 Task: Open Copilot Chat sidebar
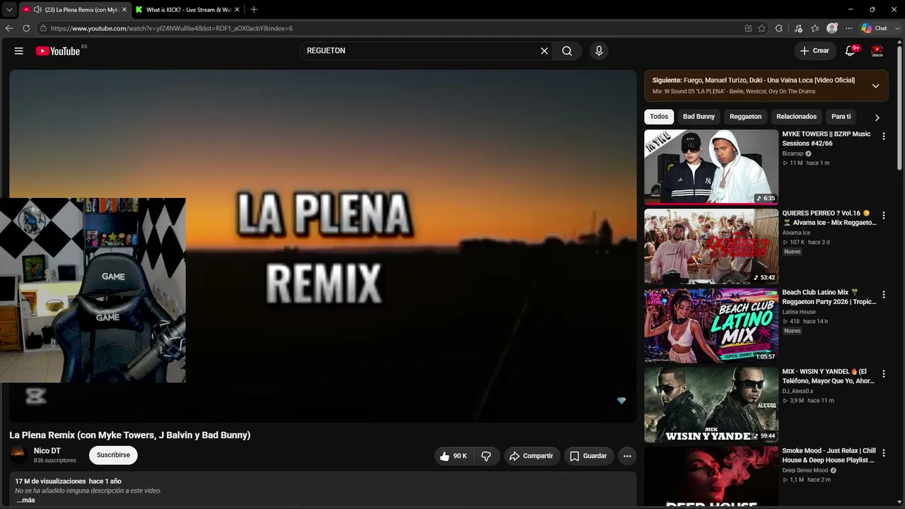[874, 28]
